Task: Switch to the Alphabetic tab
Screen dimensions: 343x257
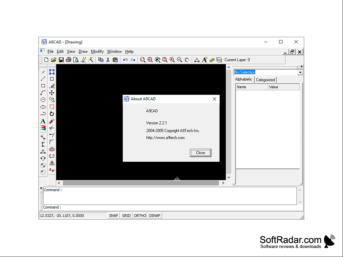Action: (x=244, y=79)
